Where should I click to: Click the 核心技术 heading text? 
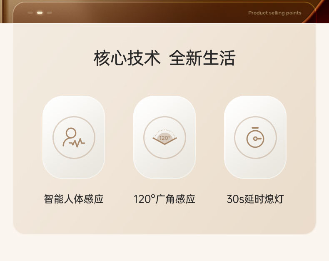pos(127,58)
